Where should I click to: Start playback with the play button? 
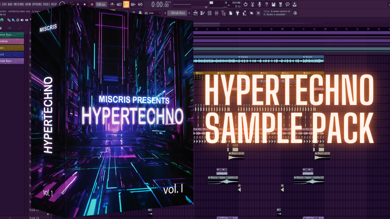(x=78, y=5)
